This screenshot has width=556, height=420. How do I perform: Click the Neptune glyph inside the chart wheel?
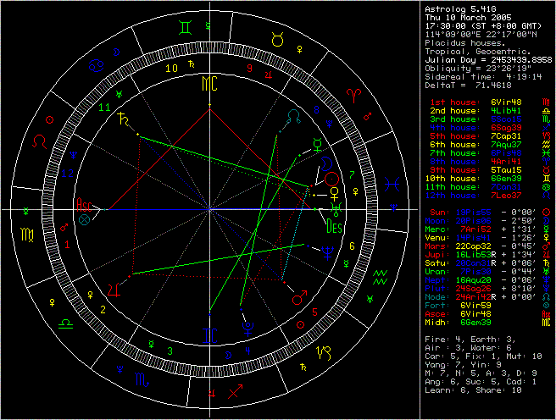coord(326,250)
